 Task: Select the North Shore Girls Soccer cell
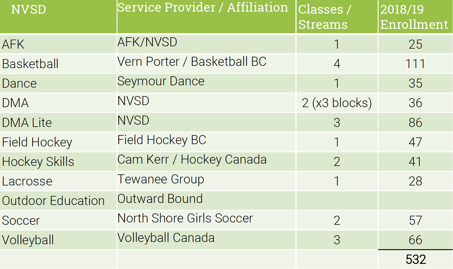[185, 218]
